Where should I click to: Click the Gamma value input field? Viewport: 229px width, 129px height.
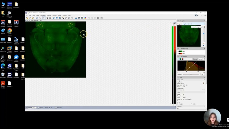click(x=203, y=74)
